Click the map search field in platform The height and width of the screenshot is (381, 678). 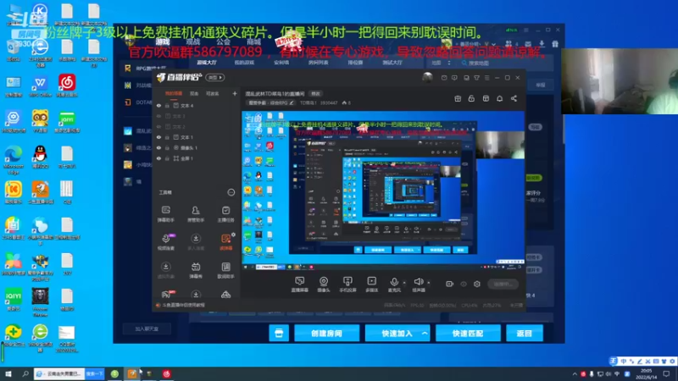click(504, 63)
